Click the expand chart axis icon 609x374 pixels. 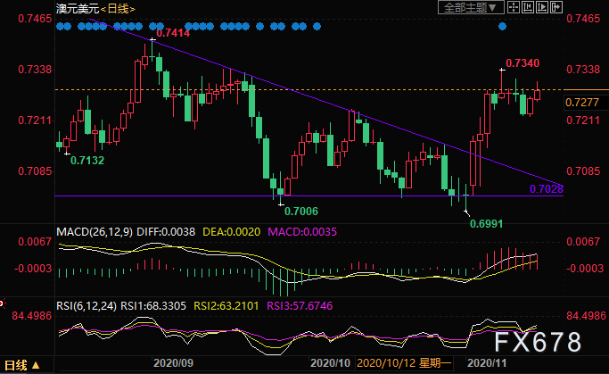click(x=542, y=7)
